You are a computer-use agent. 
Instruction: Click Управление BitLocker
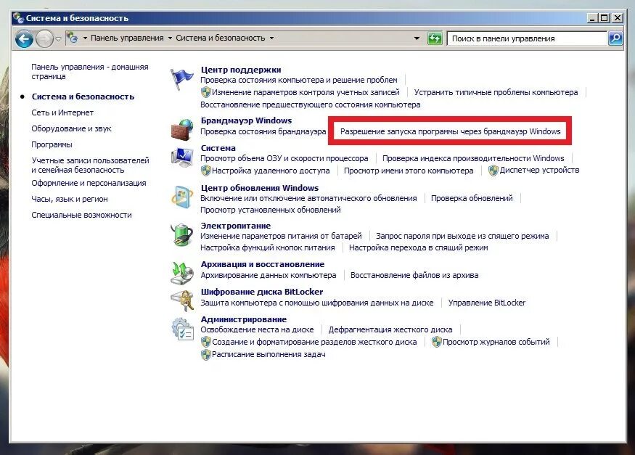(487, 303)
